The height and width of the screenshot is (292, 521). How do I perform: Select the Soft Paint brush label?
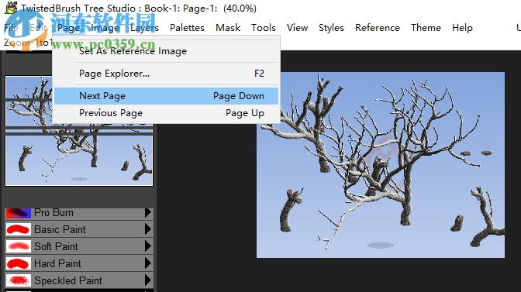point(56,246)
